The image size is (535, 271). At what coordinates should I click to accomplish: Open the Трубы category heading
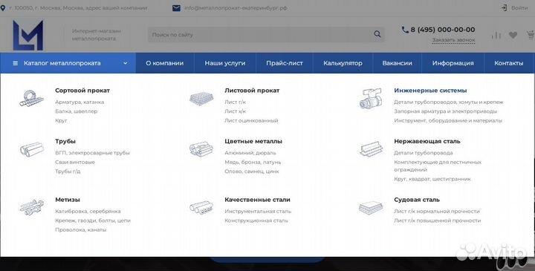pos(65,141)
